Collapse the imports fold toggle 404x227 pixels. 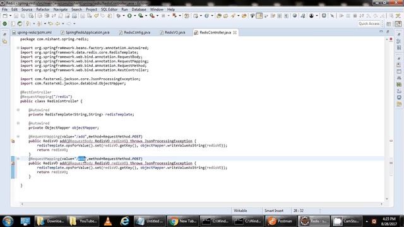pyautogui.click(x=18, y=48)
